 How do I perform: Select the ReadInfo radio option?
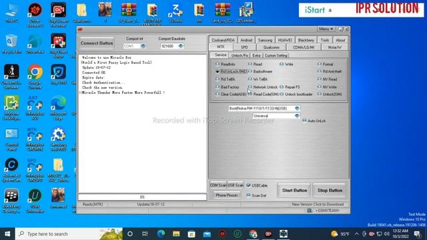point(218,64)
